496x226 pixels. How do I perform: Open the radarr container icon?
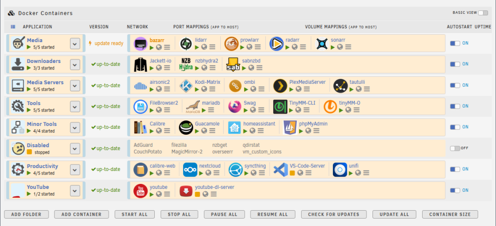click(x=276, y=44)
